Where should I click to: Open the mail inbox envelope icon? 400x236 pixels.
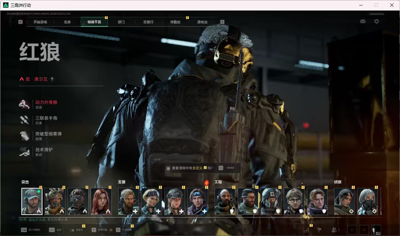363,21
